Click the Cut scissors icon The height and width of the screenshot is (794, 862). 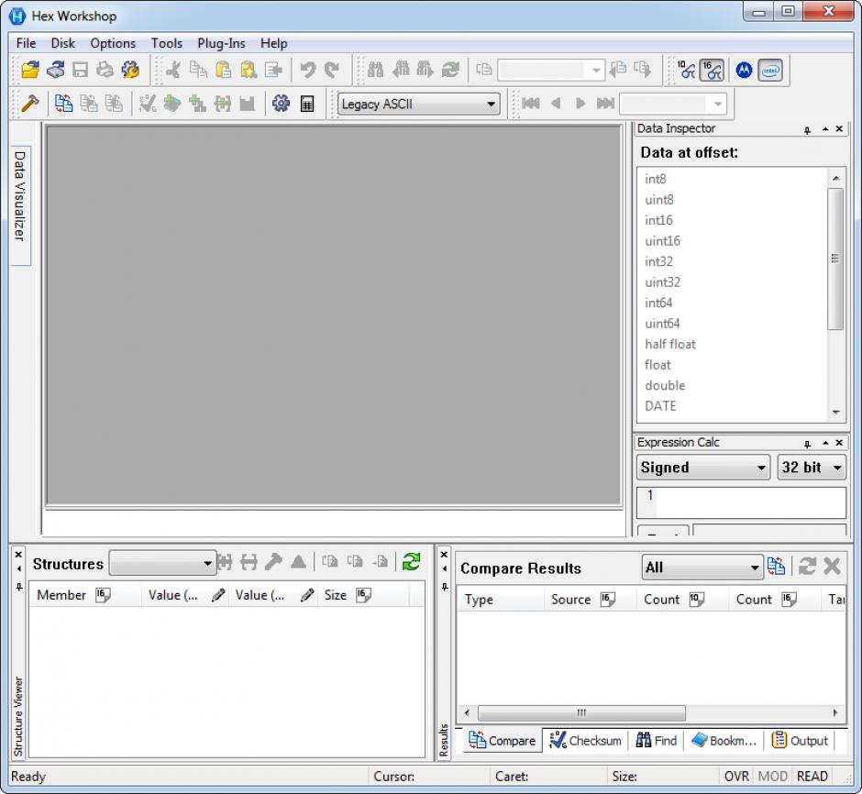(173, 70)
